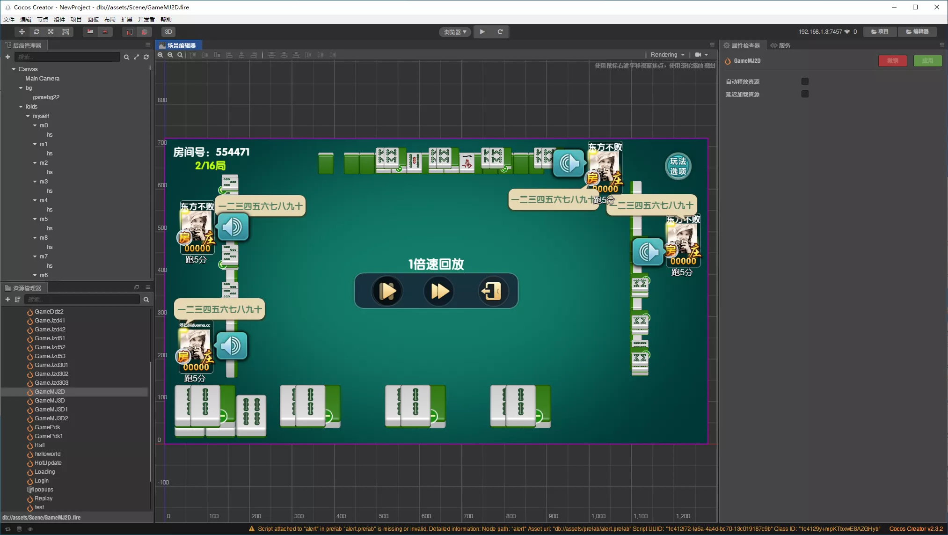Viewport: 948px width, 535px height.
Task: Click the green 应用 apply button
Action: (927, 61)
